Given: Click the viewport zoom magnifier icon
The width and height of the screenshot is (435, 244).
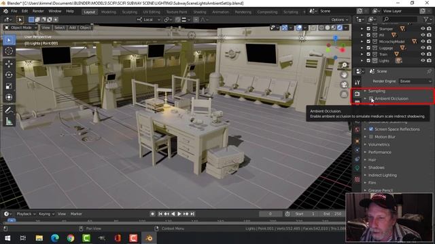Looking at the screenshot, I should (344, 65).
